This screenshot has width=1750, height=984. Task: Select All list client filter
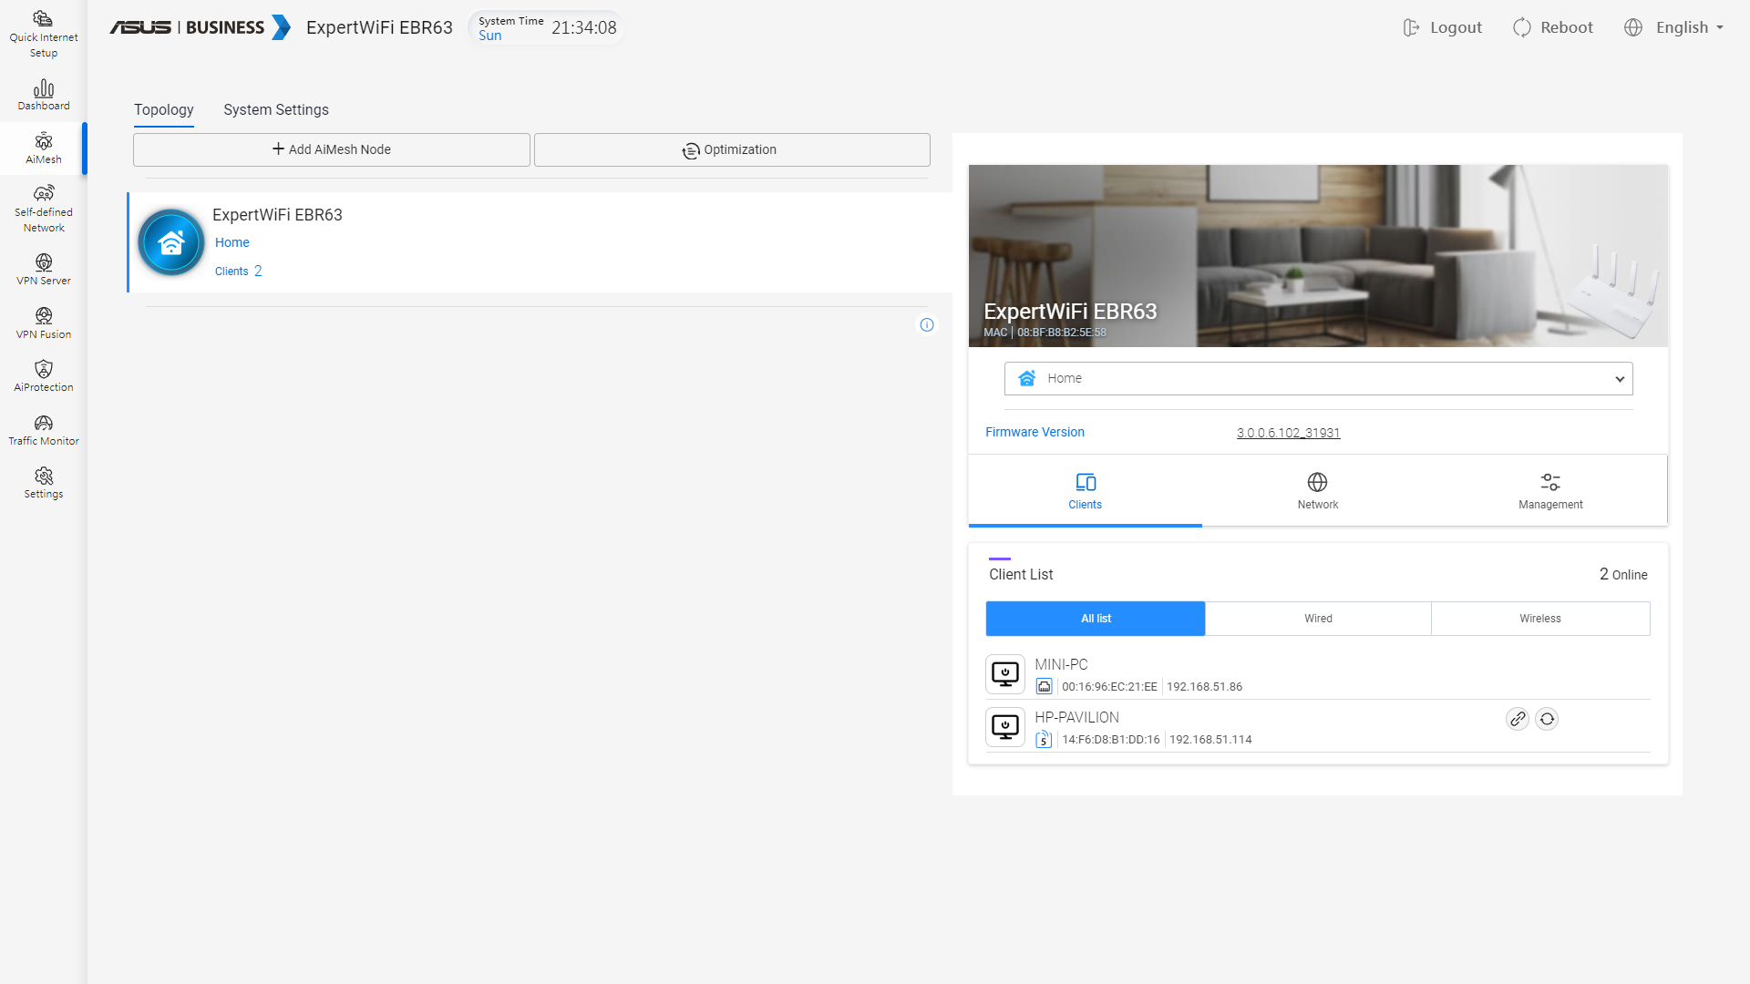(x=1095, y=619)
